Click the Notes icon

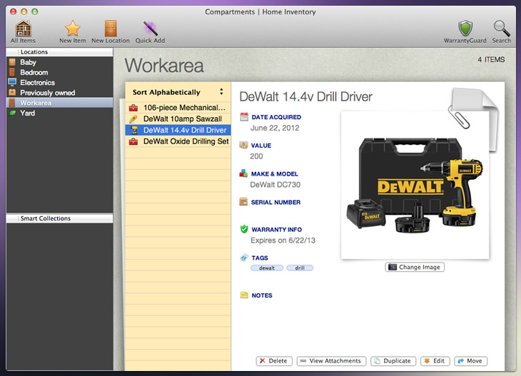(x=244, y=295)
